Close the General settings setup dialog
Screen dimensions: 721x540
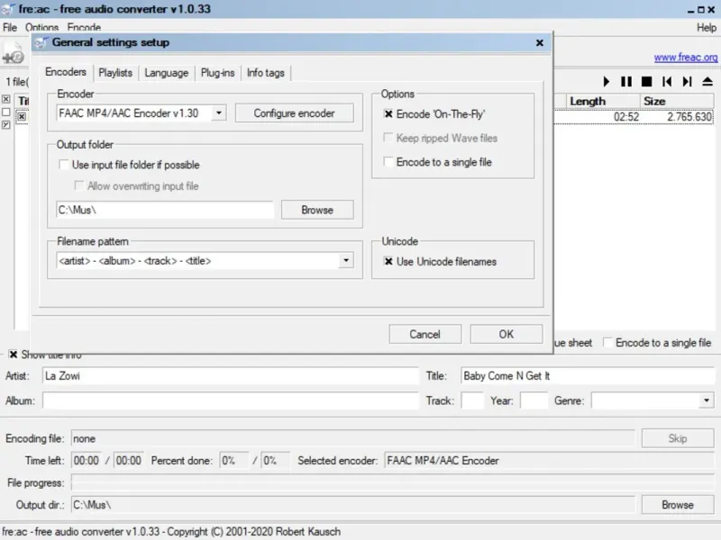pyautogui.click(x=540, y=42)
